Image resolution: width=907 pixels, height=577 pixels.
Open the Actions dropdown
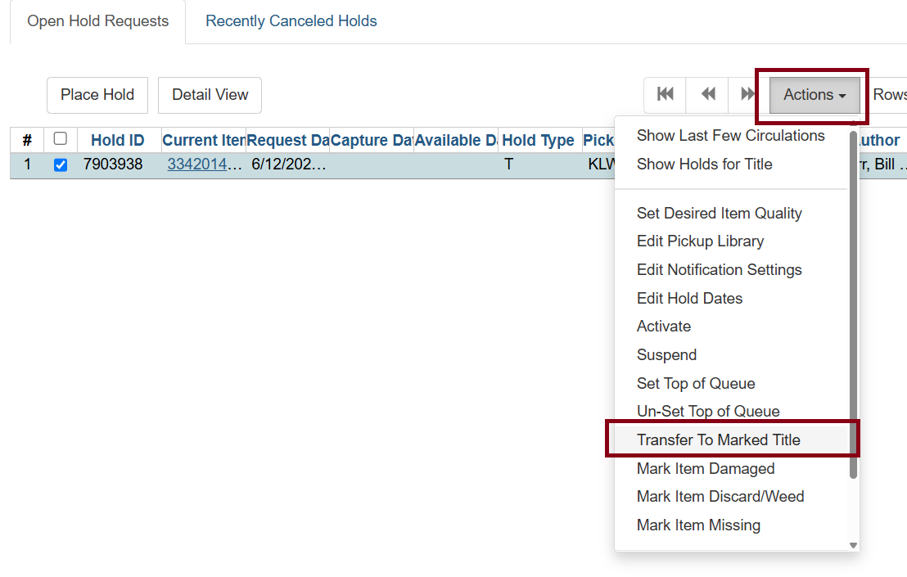tap(814, 95)
